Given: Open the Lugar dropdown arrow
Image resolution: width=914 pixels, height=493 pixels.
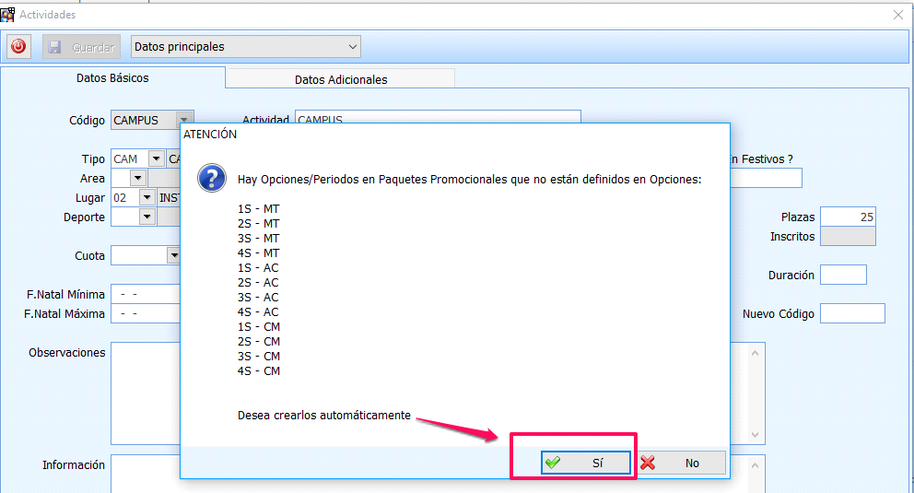Looking at the screenshot, I should [x=146, y=198].
